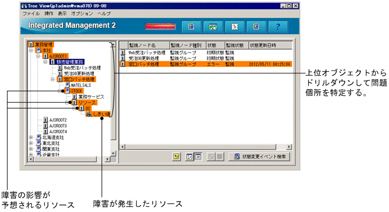
Task: Open the ファイル menu
Action: tap(31, 13)
